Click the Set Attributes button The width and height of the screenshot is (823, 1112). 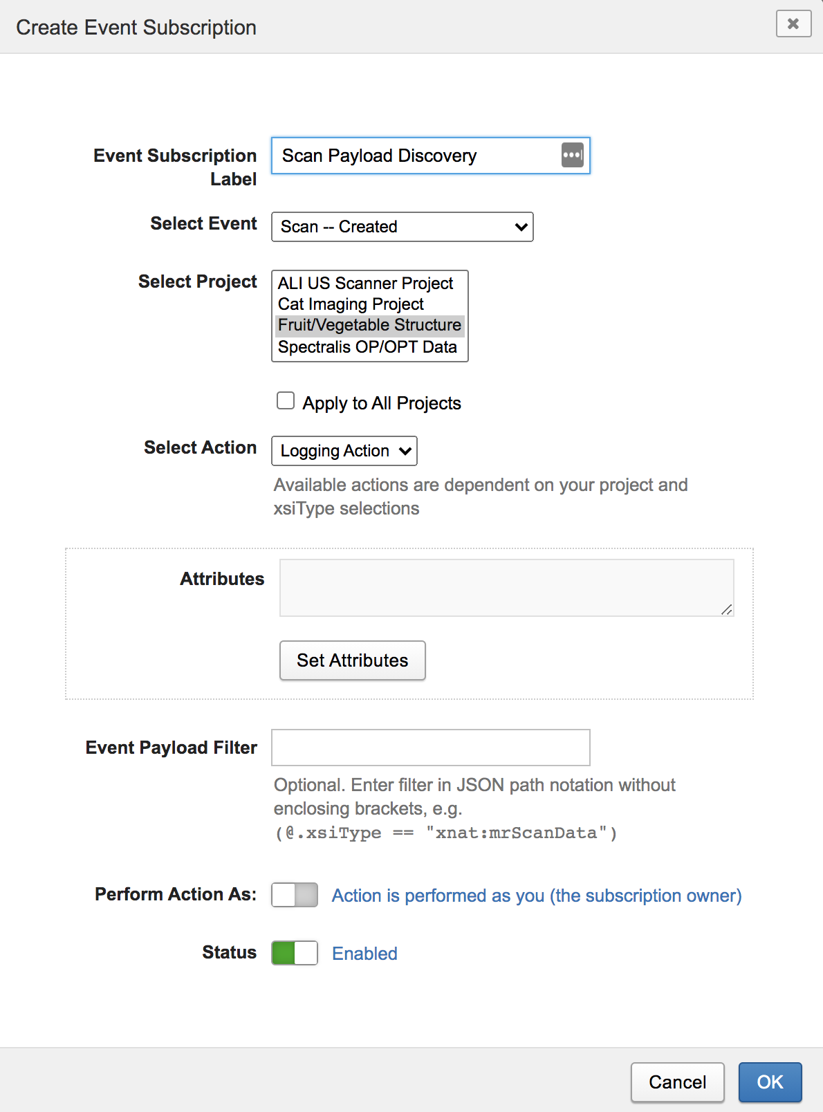[x=352, y=660]
